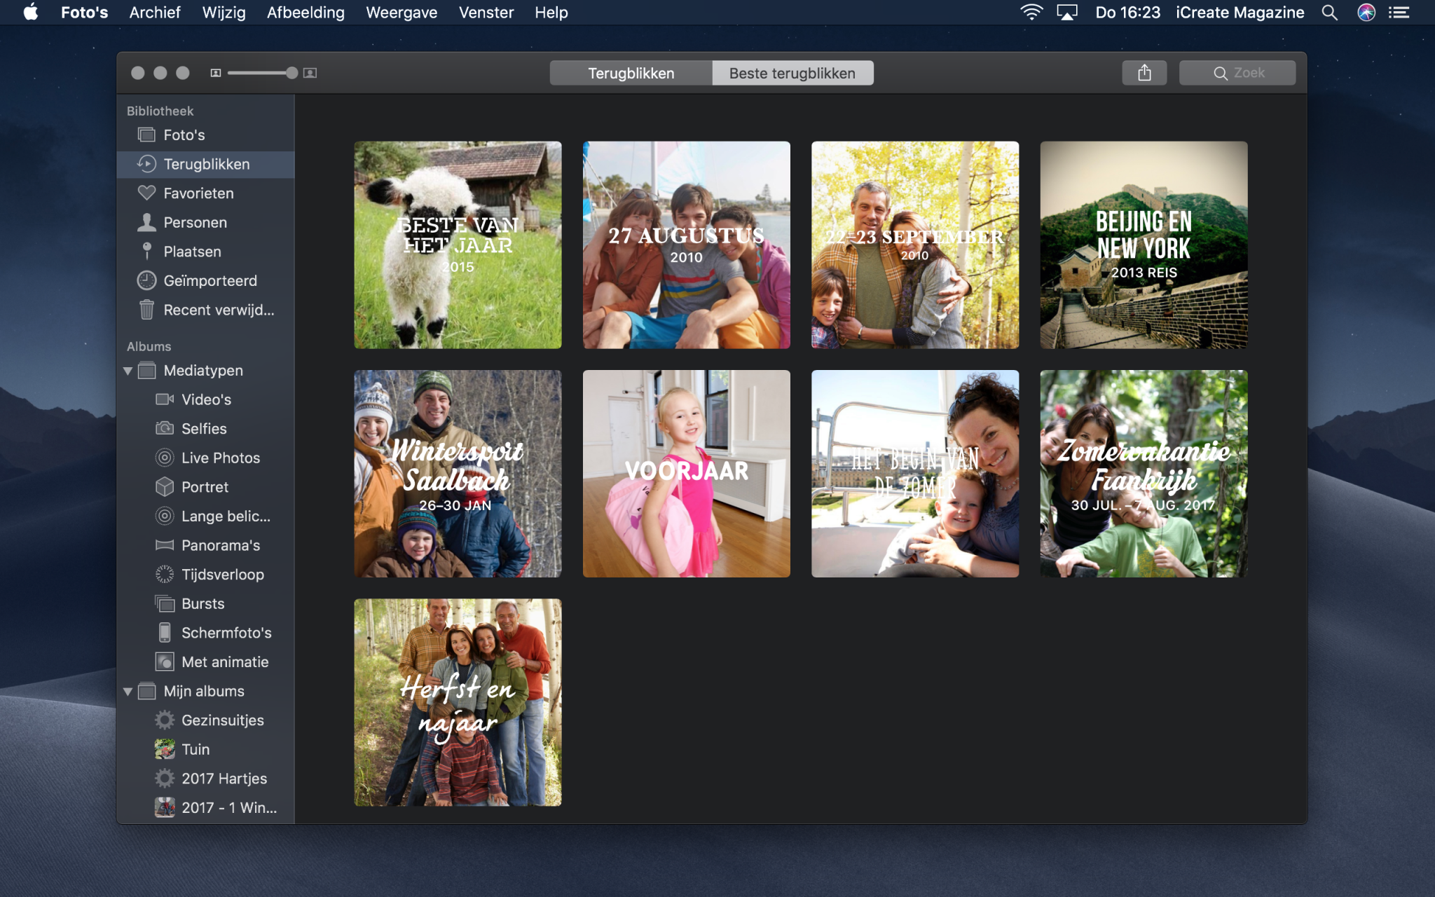This screenshot has height=897, width=1435.
Task: Open the Afbeelding menu
Action: click(305, 13)
